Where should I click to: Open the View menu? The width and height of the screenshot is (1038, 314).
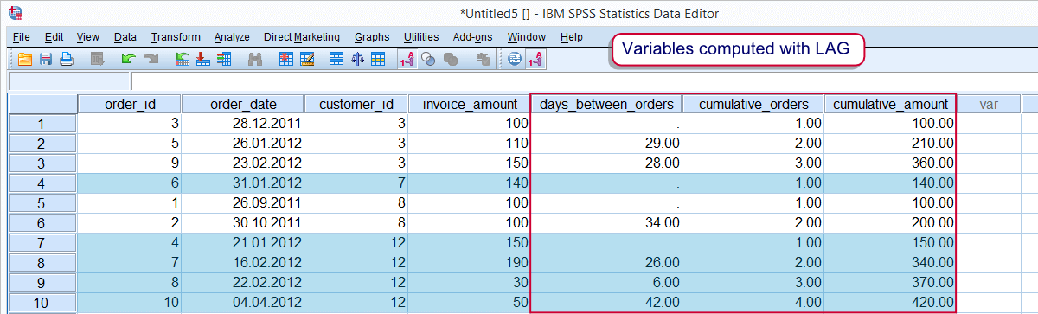click(x=87, y=37)
